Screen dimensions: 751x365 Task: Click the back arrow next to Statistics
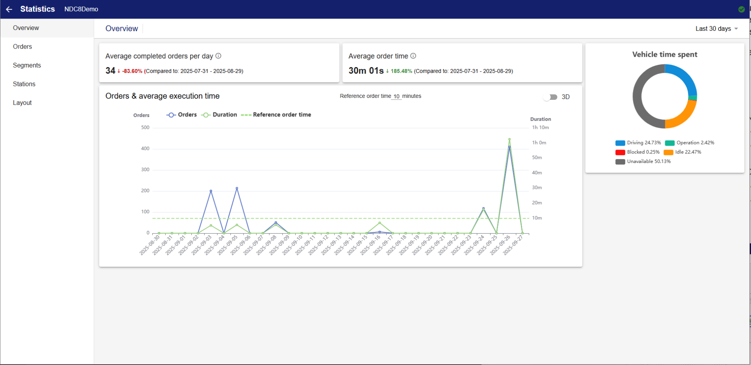(9, 9)
